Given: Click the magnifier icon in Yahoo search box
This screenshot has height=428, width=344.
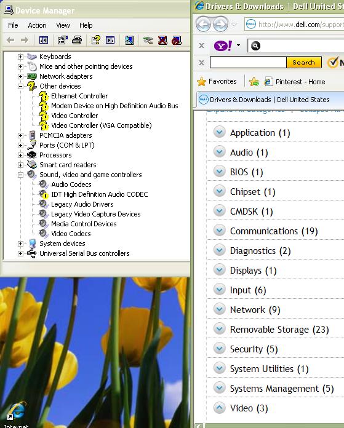Looking at the screenshot, I should click(255, 46).
